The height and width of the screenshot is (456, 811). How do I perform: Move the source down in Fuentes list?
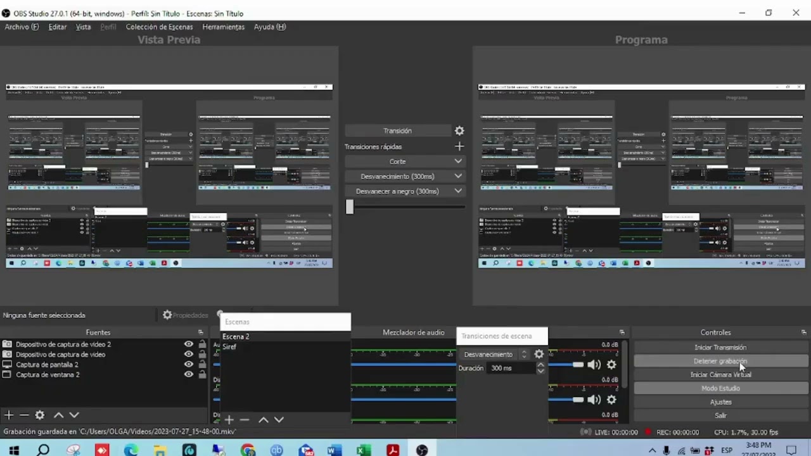coord(74,415)
